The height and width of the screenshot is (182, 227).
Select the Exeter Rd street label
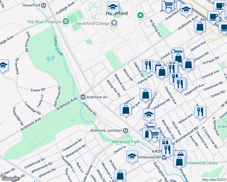(x=38, y=90)
